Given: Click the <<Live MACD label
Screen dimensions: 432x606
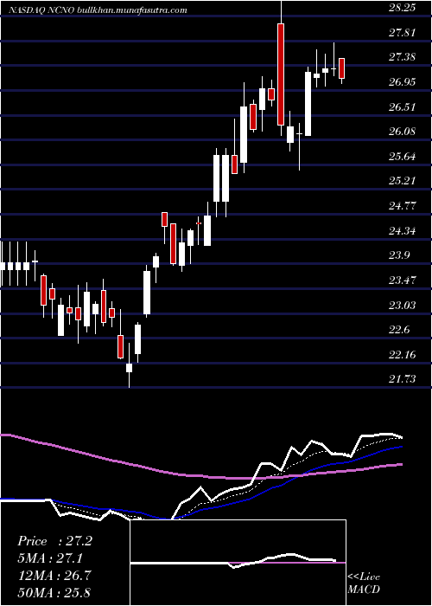Looking at the screenshot, I should tap(364, 583).
